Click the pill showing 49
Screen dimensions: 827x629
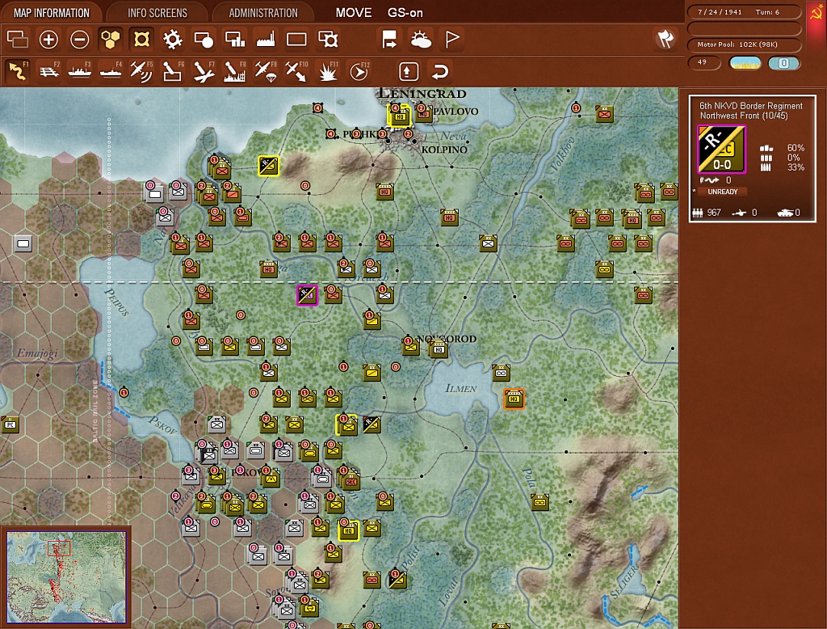[704, 63]
